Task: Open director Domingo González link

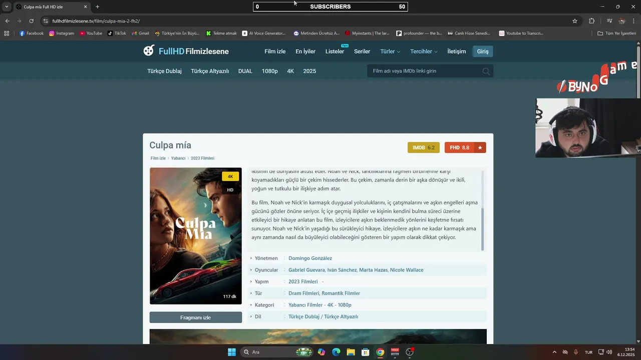Action: [310, 258]
